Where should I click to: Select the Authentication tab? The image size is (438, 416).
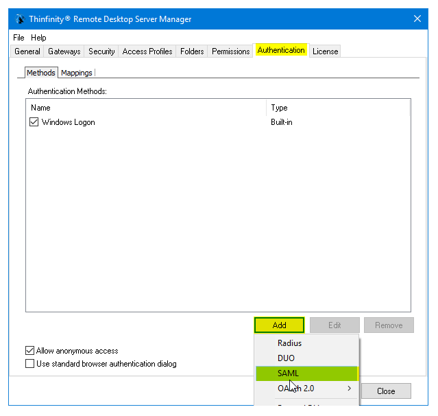click(281, 50)
